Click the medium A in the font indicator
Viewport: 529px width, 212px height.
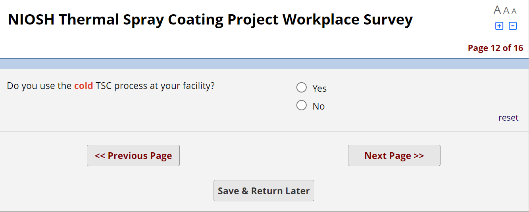(x=506, y=11)
